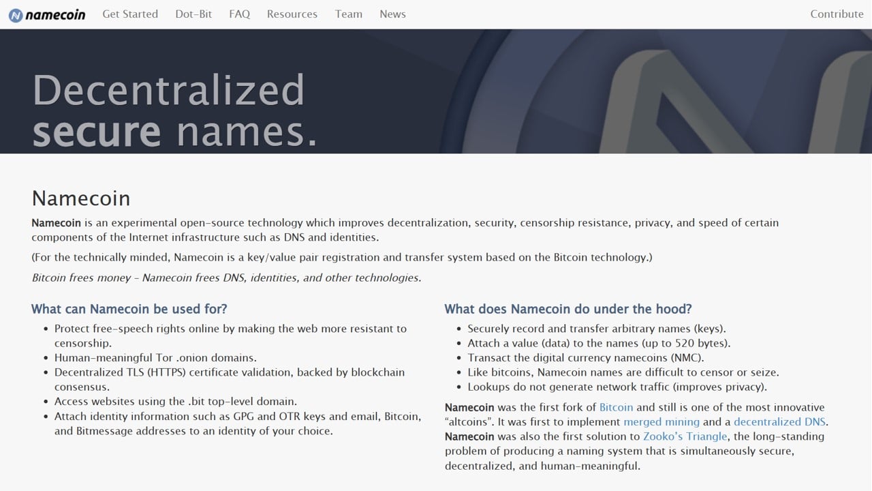Click the bullet 'Like bitcoins, Namecoin names are difficult to censor'
872x491 pixels.
(623, 372)
